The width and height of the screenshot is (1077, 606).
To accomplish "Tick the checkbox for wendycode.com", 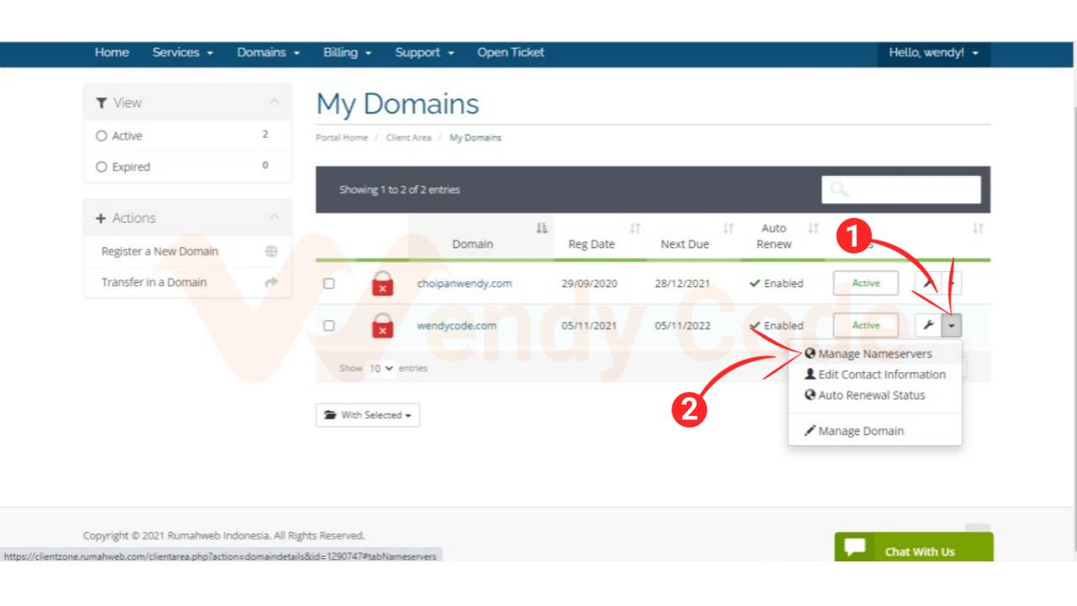I will click(329, 326).
